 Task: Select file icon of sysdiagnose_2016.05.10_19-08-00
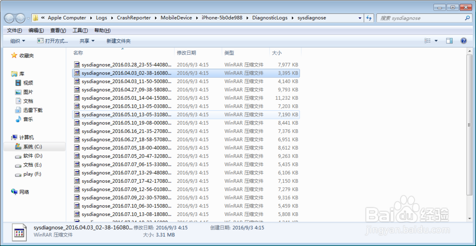pyautogui.click(x=77, y=123)
